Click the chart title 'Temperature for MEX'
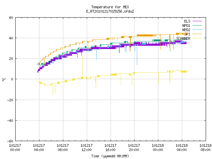 click(x=110, y=7)
